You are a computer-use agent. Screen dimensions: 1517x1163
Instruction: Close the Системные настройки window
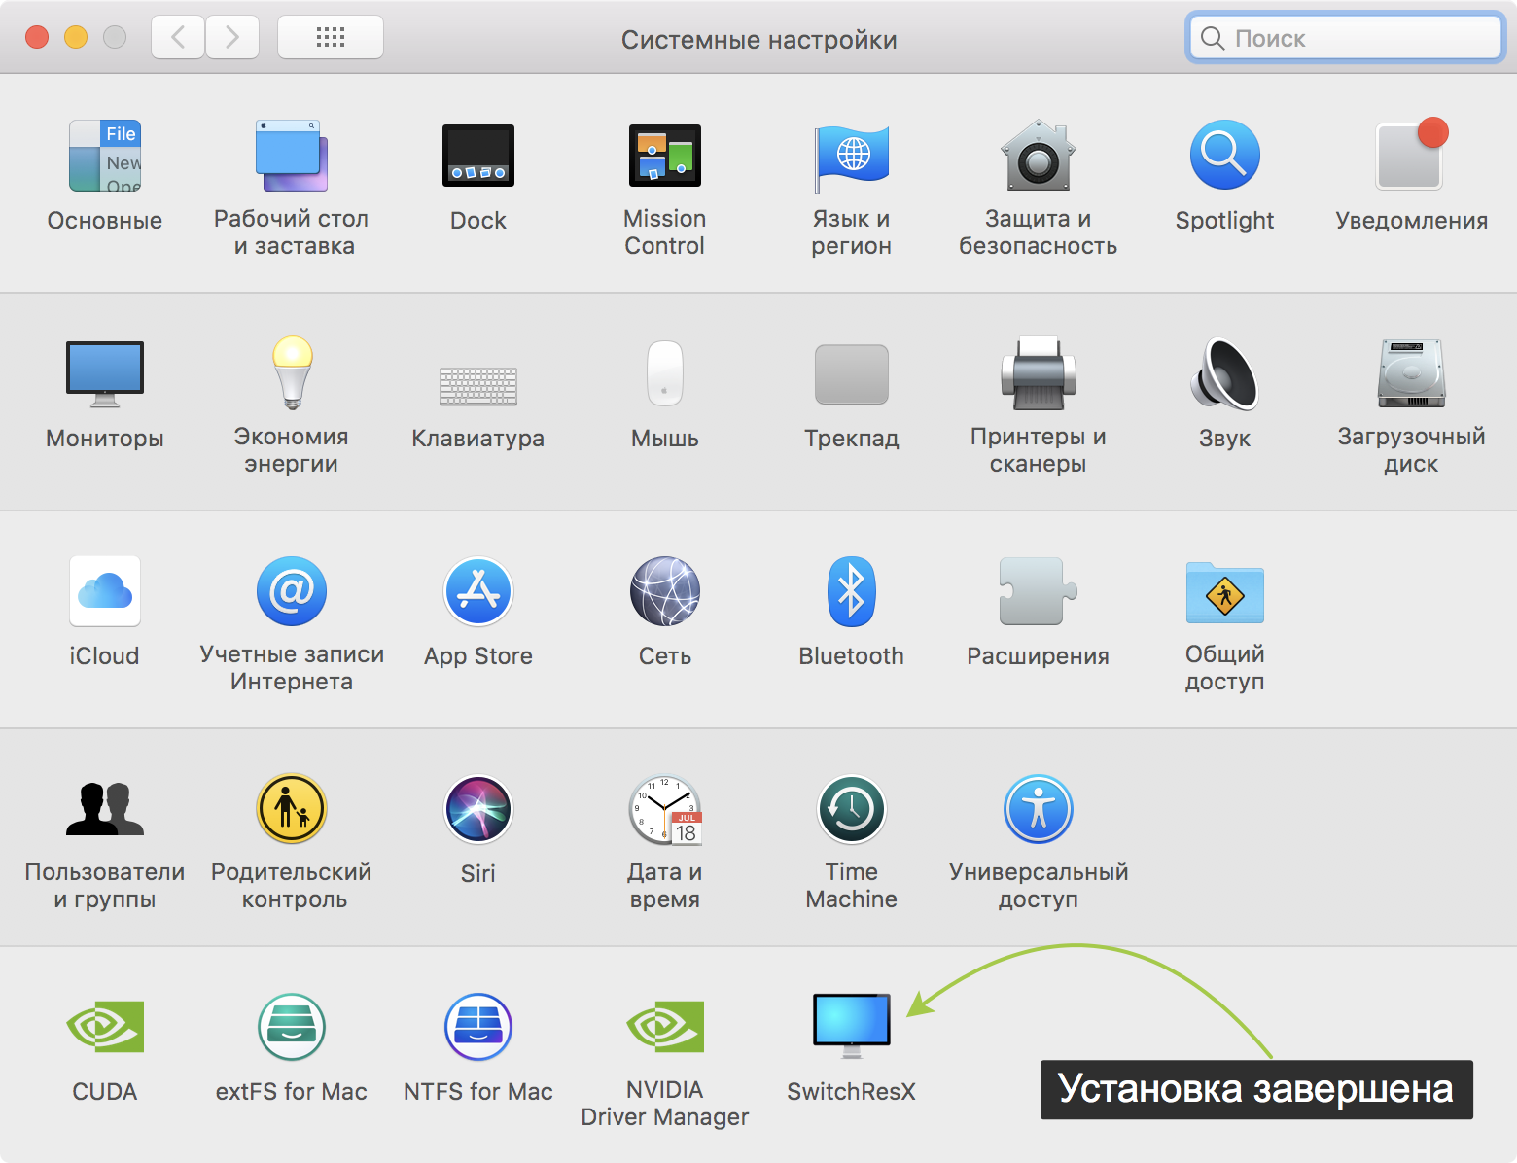37,37
